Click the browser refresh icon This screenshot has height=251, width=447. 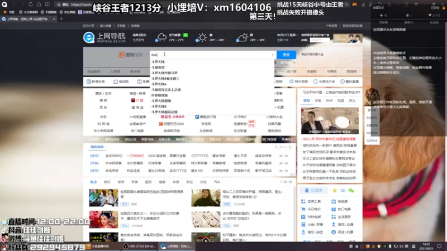[31, 4]
